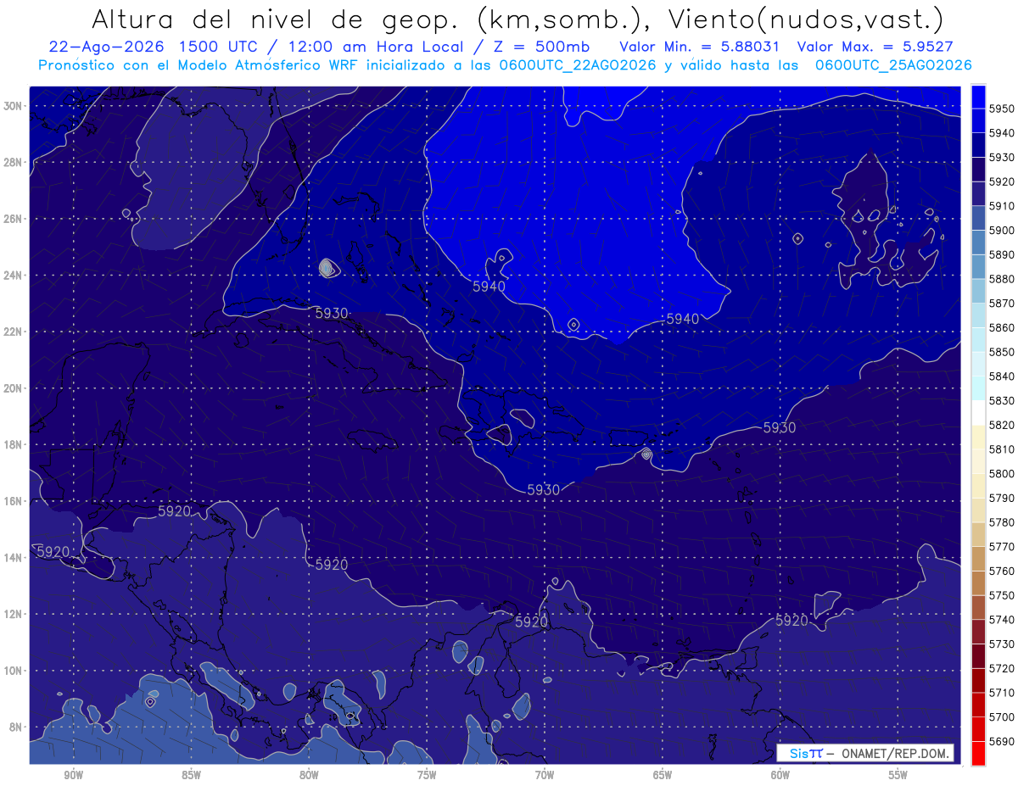Click the '12N' latitude axis label
Viewport: 1018px width, 786px height.
12,614
